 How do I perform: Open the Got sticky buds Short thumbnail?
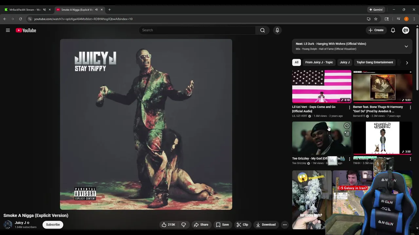pyautogui.click(x=312, y=200)
